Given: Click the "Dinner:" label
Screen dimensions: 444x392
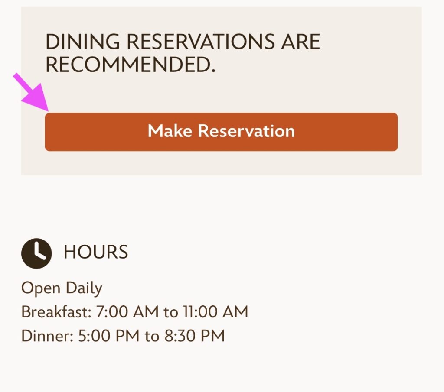Looking at the screenshot, I should (48, 336).
